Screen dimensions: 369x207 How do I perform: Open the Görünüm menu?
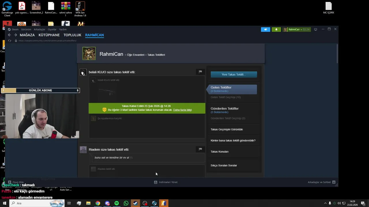click(x=26, y=29)
